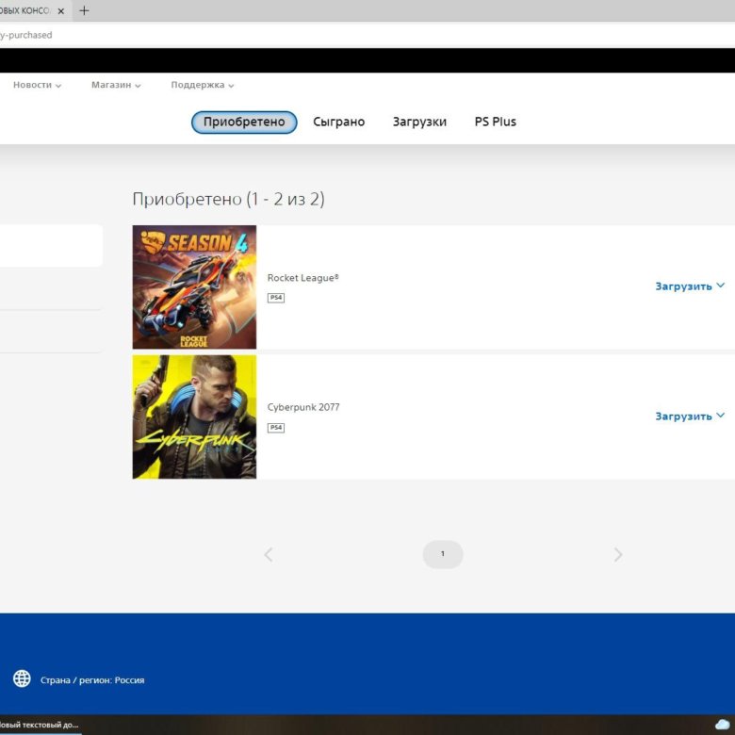Go to previous page arrow

[x=269, y=554]
